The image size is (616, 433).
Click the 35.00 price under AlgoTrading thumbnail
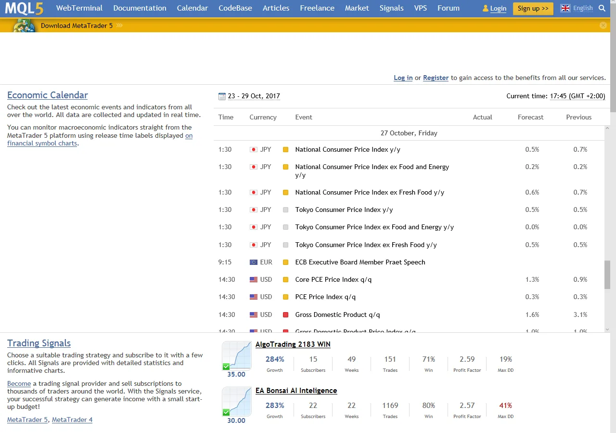pyautogui.click(x=236, y=374)
